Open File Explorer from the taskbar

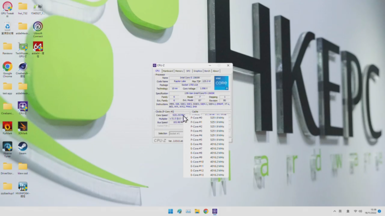coord(197,211)
